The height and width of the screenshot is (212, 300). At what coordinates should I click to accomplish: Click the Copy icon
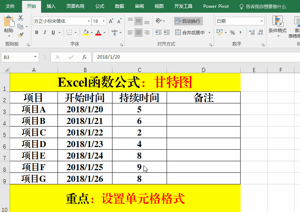(x=20, y=26)
